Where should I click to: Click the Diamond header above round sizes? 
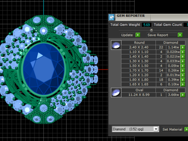click(x=171, y=43)
